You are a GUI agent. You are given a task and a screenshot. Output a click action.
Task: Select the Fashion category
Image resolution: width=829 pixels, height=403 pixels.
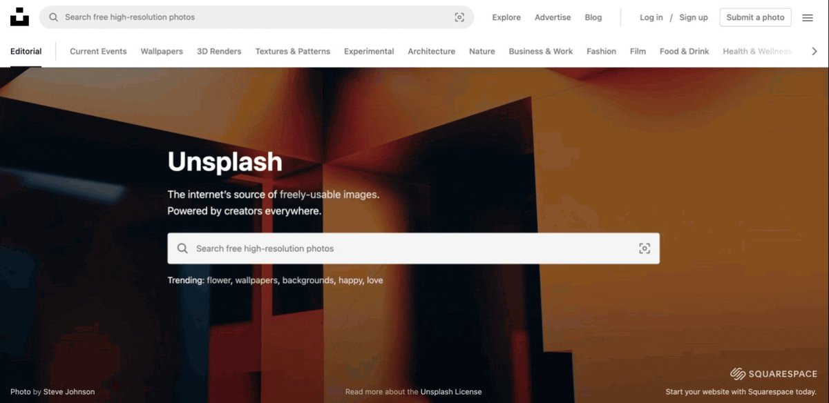tap(601, 51)
